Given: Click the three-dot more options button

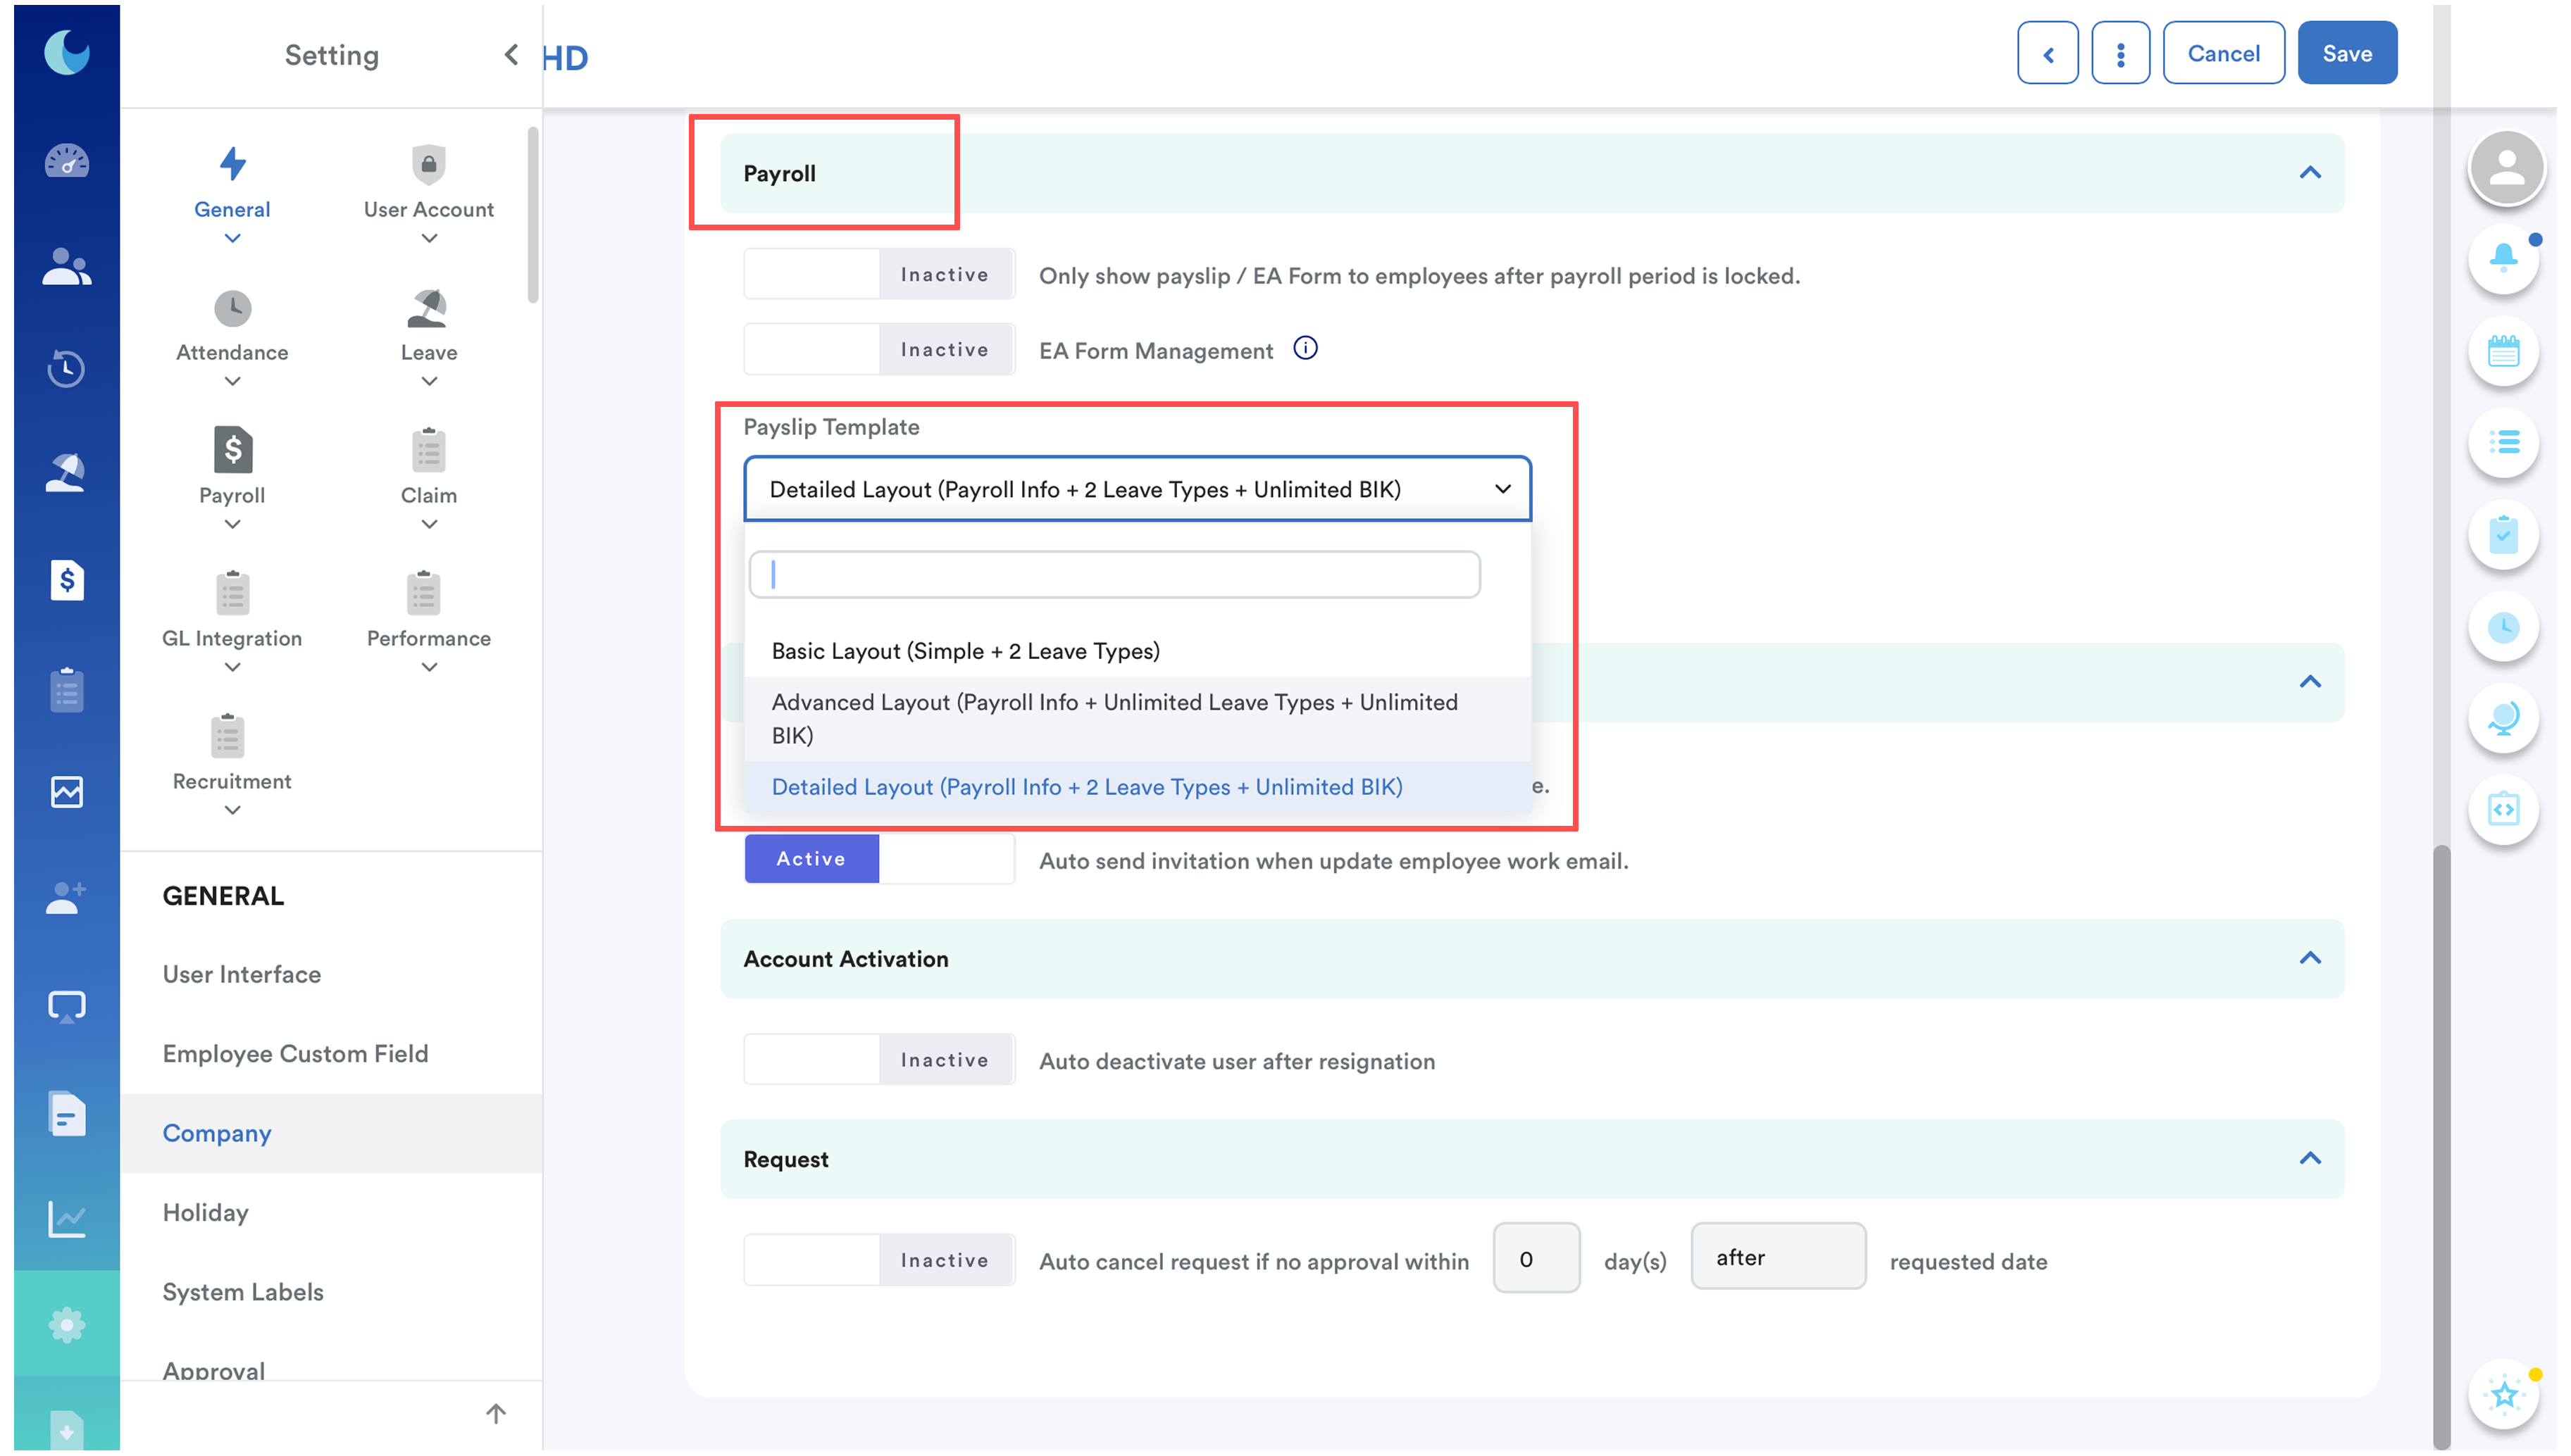Looking at the screenshot, I should click(2119, 54).
